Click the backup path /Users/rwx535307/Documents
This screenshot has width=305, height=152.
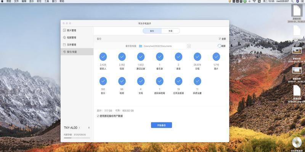157,46
